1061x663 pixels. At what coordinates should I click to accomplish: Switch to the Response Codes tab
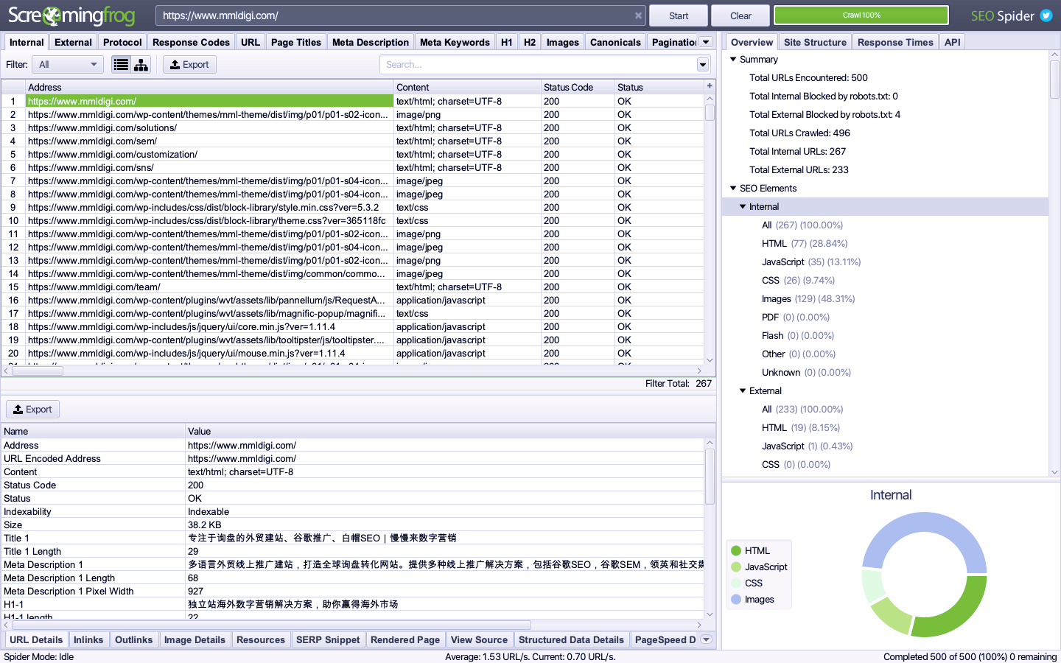coord(191,42)
